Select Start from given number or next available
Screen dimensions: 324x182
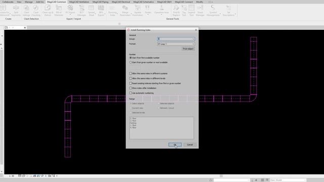click(131, 62)
